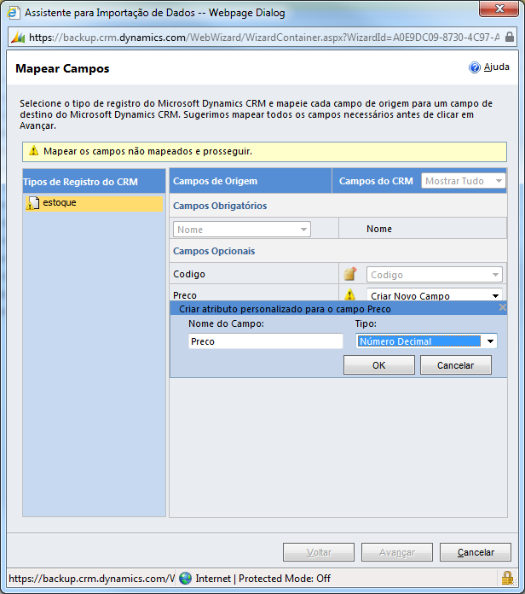Close the custom attribute popup with X

click(x=502, y=307)
